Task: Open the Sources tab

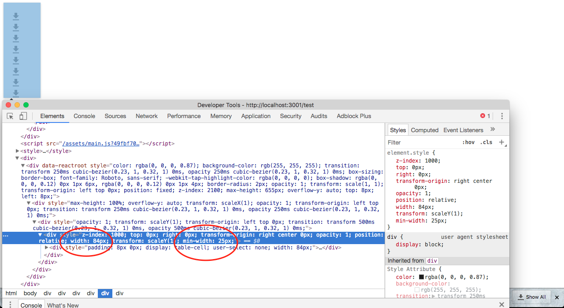Action: tap(115, 116)
